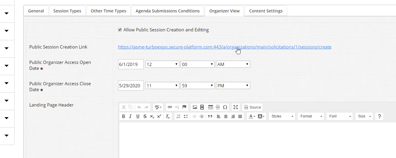
Task: Open the Public Session Creation link URL
Action: [x=225, y=47]
